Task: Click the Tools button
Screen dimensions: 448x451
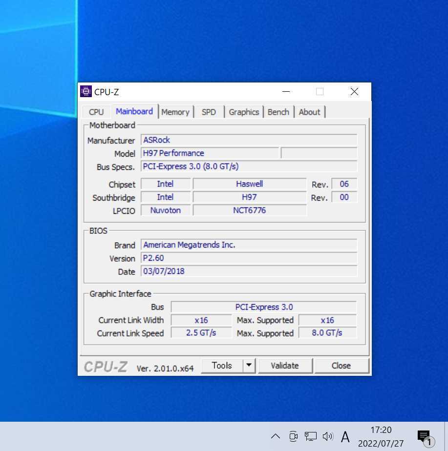Action: click(222, 366)
